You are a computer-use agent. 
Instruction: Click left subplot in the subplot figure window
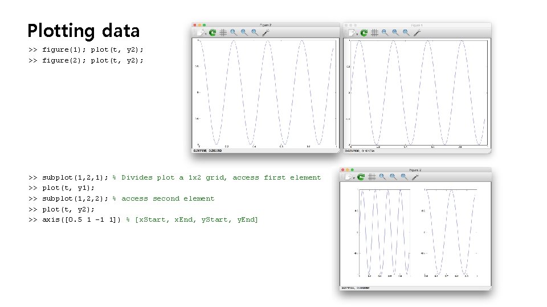tap(385, 233)
